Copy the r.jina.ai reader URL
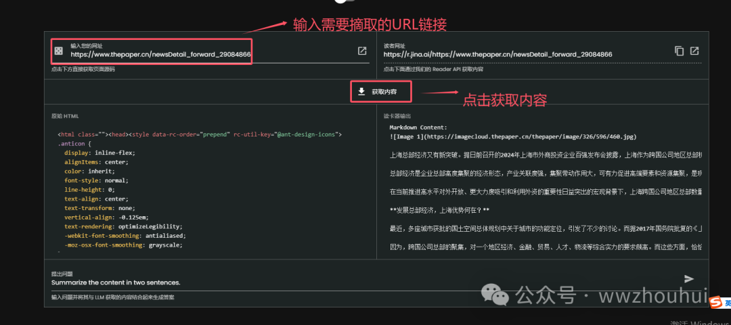Screen dimensions: 731x325 (679, 51)
